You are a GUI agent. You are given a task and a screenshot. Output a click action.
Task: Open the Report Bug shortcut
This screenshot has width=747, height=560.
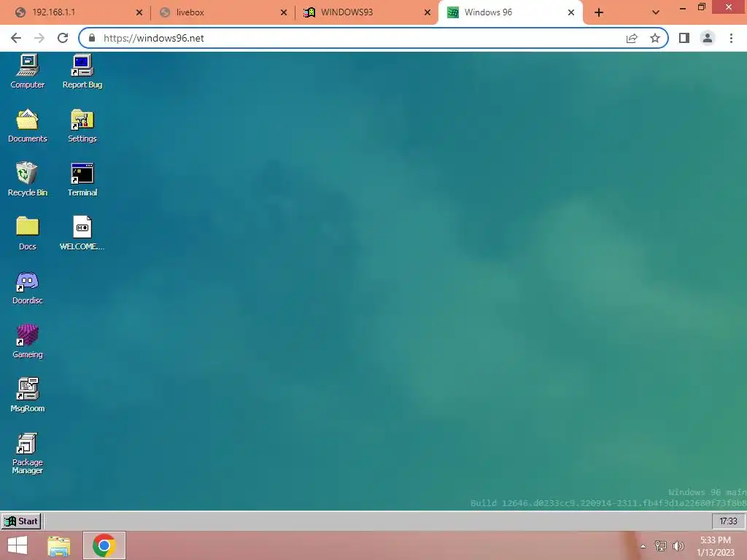tap(82, 71)
